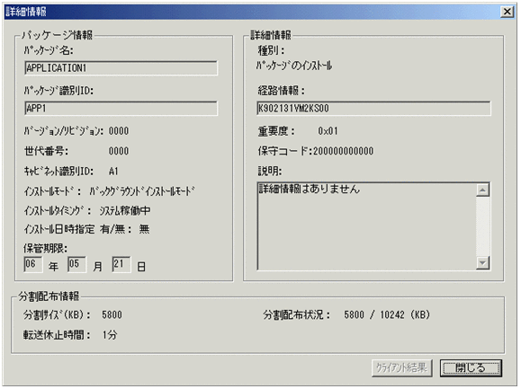The image size is (521, 389).
Task: Click the 保守コード value 200000000000
Action: (343, 151)
